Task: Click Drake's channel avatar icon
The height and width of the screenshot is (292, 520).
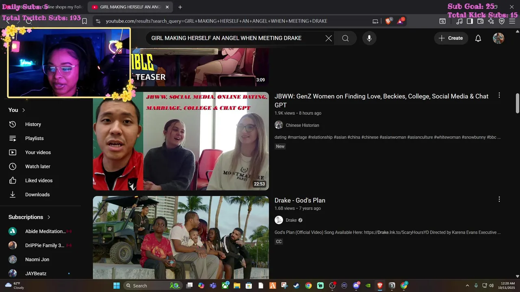Action: click(279, 220)
